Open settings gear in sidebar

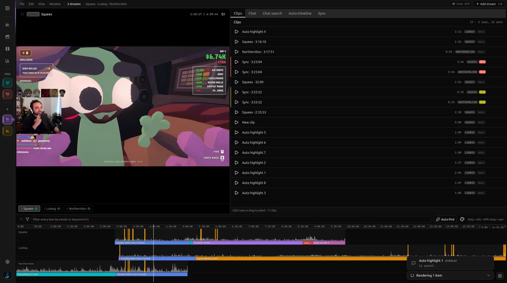pyautogui.click(x=7, y=262)
